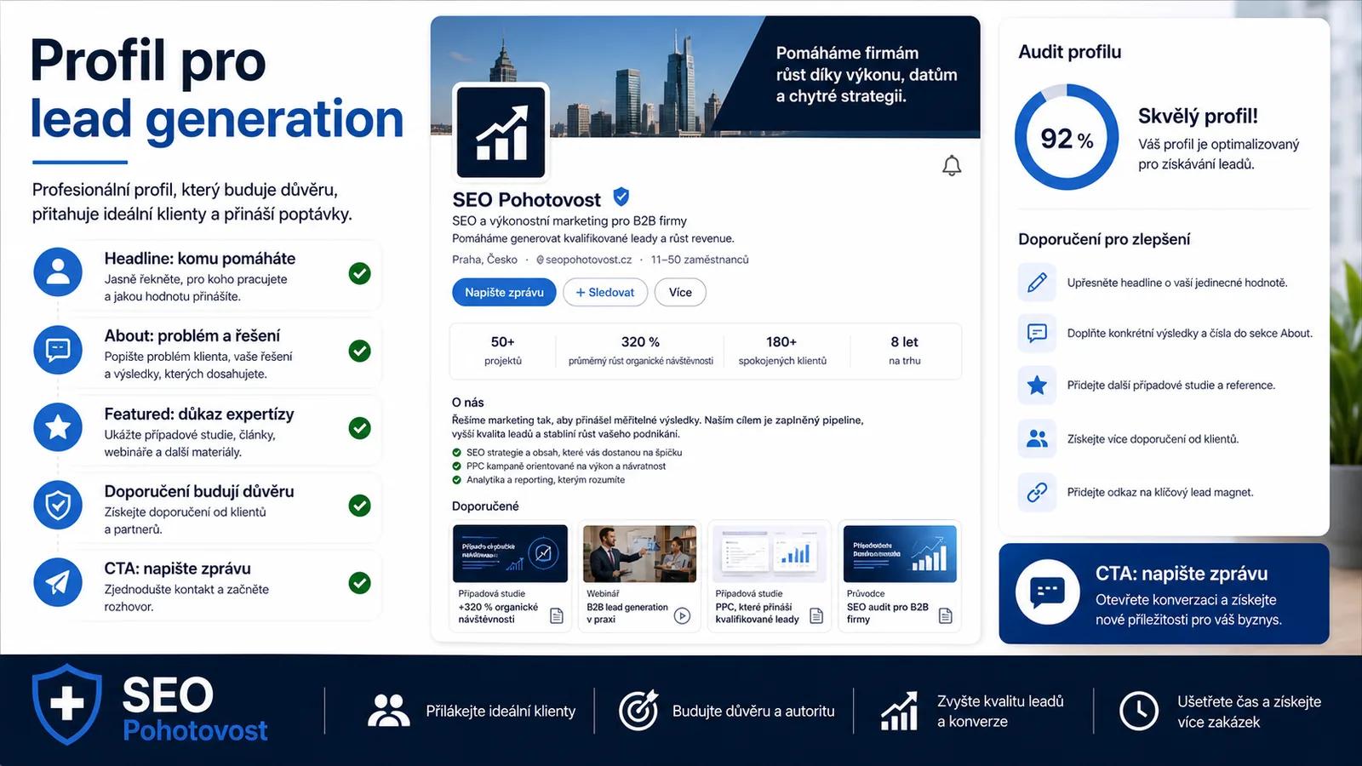
Task: Open the Více menu button
Action: click(x=680, y=292)
